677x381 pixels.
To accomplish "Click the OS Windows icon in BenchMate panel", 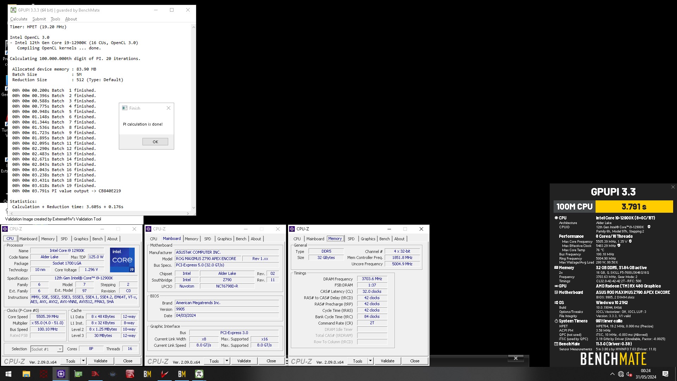I will [x=556, y=303].
